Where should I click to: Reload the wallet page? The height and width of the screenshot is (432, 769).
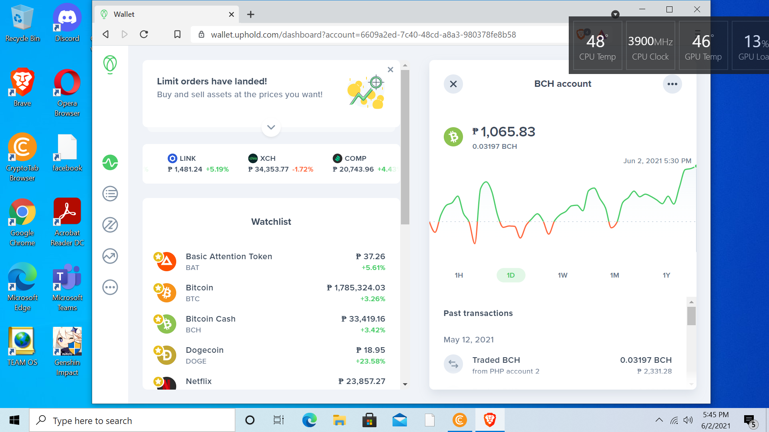click(x=144, y=34)
